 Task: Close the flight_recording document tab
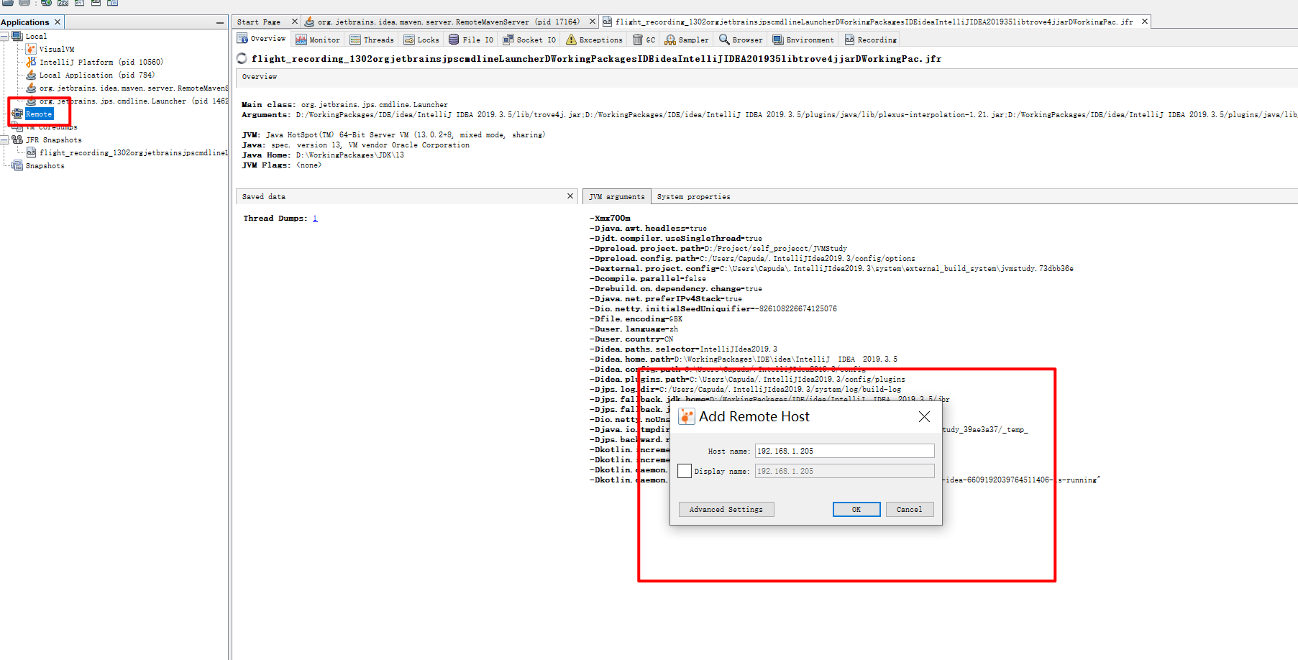coord(1145,22)
